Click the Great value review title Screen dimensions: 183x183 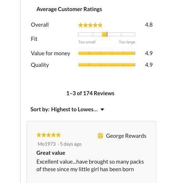tap(51, 153)
